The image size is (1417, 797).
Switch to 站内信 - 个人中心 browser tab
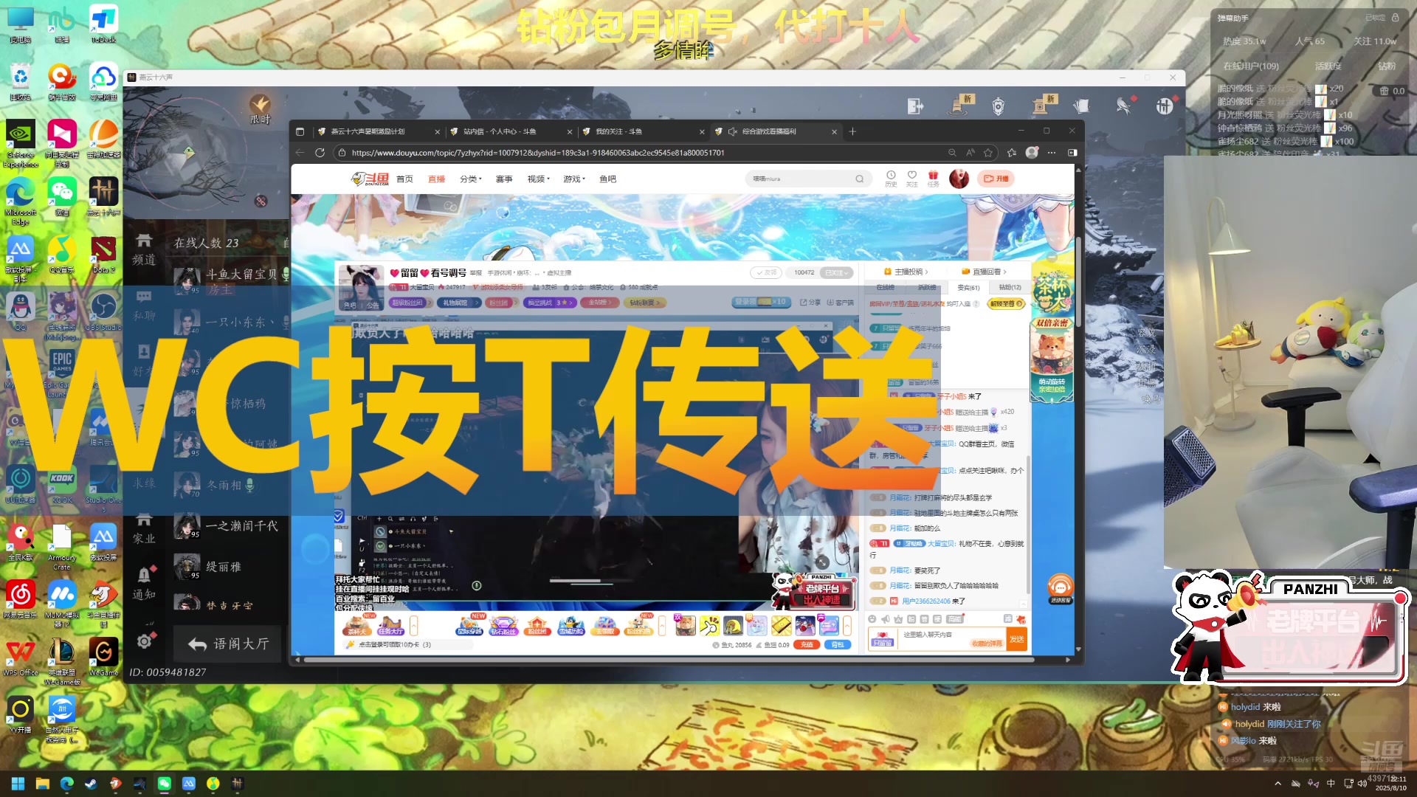pos(509,131)
